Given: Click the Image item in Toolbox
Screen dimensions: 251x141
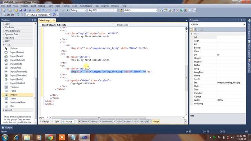Looking at the screenshot, I should [x=17, y=95].
